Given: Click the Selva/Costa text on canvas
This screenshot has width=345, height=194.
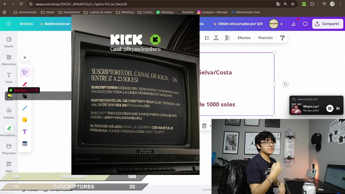Looking at the screenshot, I should (215, 72).
